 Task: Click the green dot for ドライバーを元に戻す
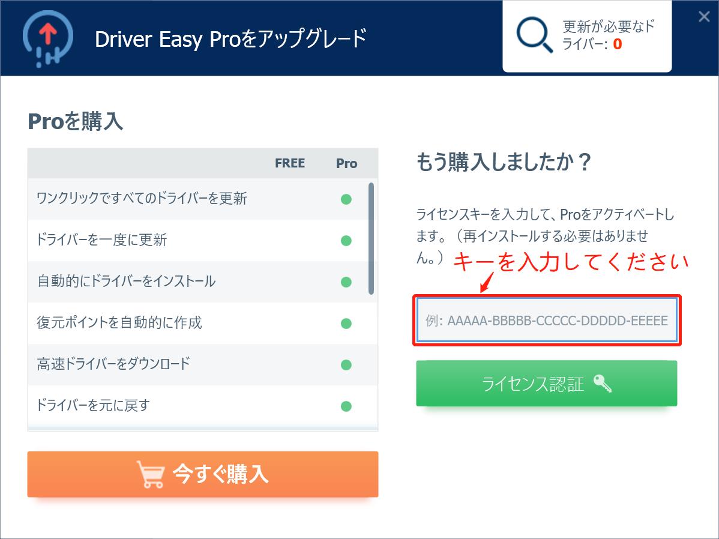(x=346, y=406)
